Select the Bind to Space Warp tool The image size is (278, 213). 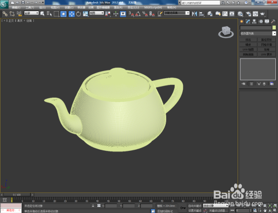19,14
